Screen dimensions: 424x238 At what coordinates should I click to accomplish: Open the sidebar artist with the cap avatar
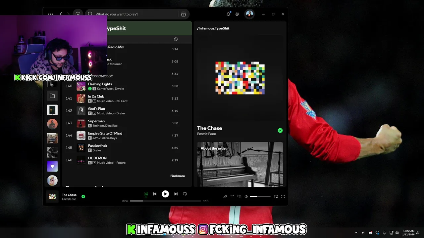[x=52, y=180]
